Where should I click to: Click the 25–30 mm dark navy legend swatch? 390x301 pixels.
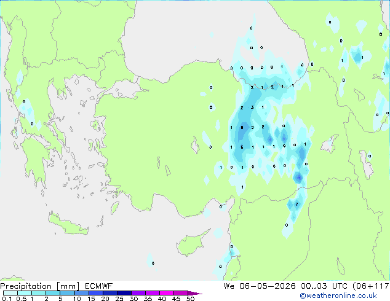124,293
